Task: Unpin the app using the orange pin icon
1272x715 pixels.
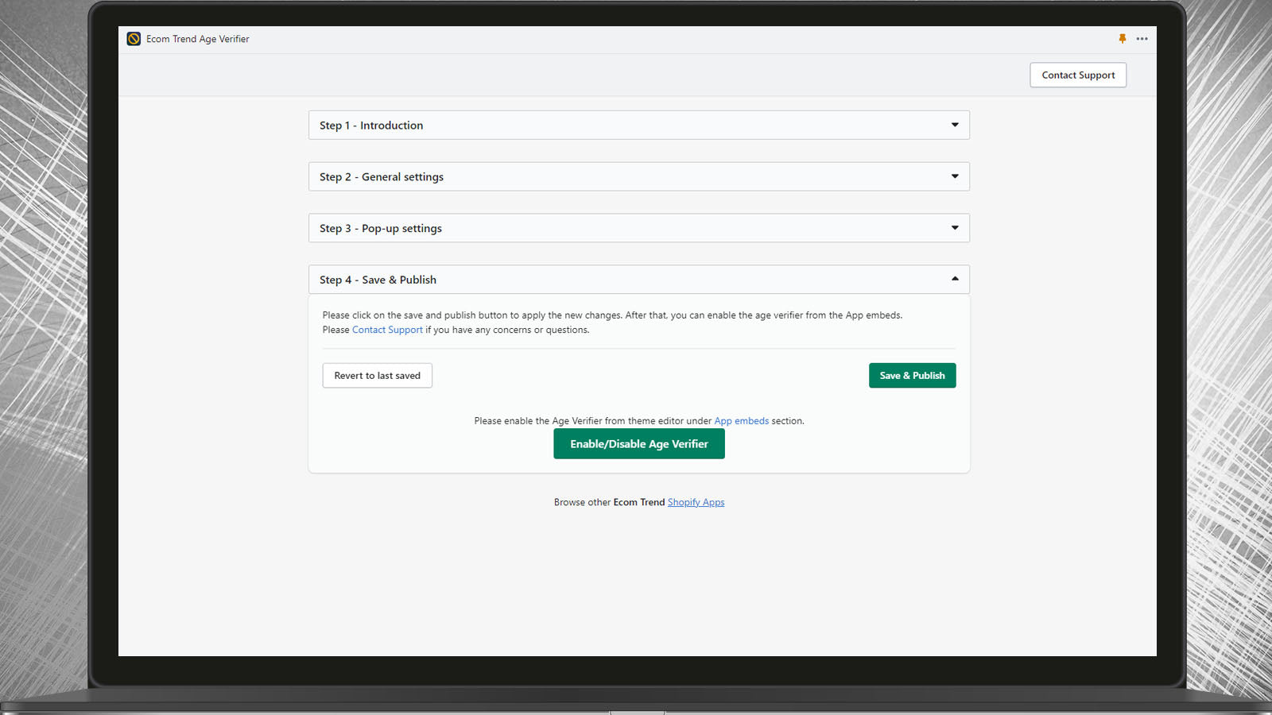Action: tap(1122, 38)
